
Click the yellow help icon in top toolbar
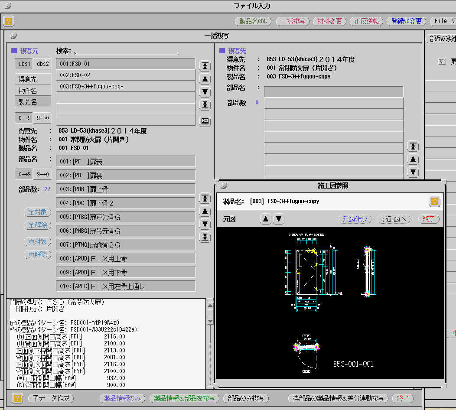[9, 21]
